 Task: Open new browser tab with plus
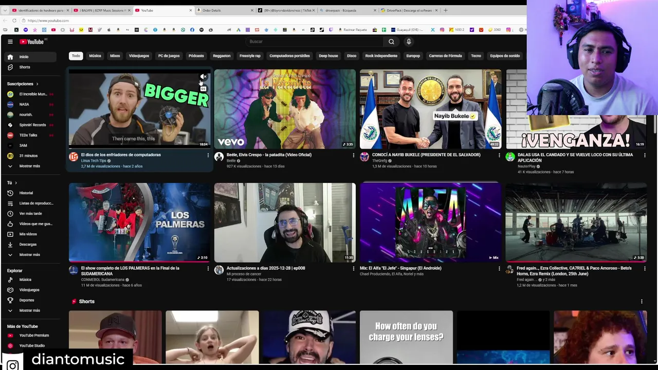pos(446,10)
